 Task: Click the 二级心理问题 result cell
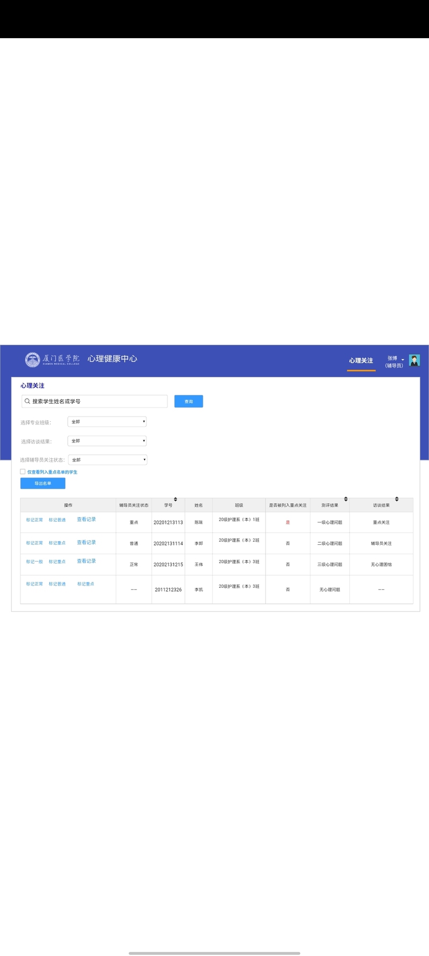[x=330, y=543]
